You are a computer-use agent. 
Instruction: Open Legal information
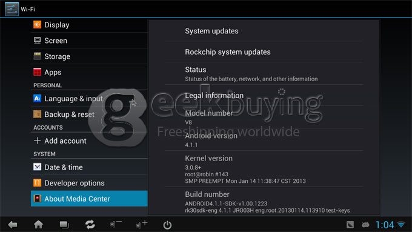pos(264,95)
